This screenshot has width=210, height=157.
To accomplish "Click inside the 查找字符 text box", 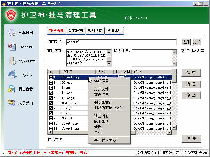I will (87, 58).
